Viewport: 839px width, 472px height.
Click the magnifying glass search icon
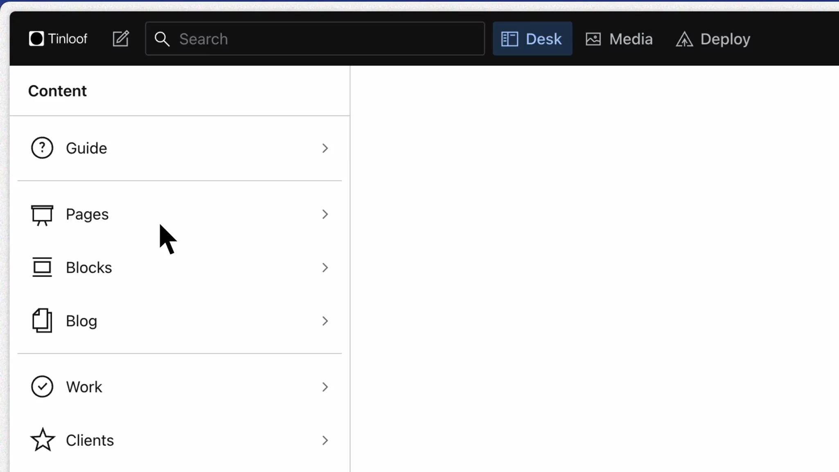162,39
